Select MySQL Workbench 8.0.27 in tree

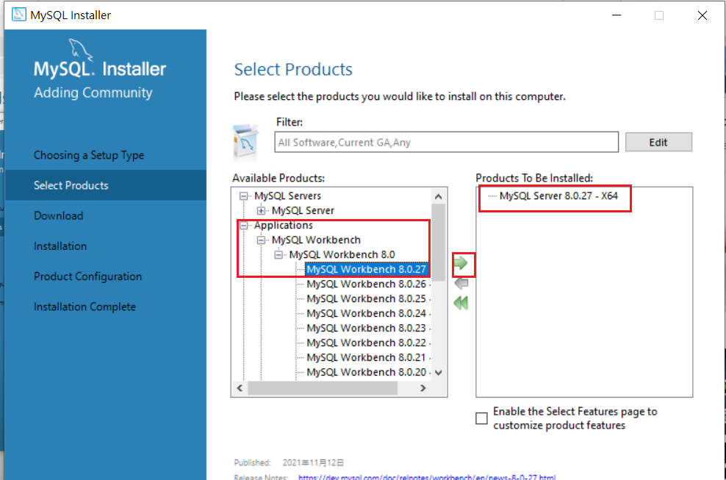(x=366, y=270)
